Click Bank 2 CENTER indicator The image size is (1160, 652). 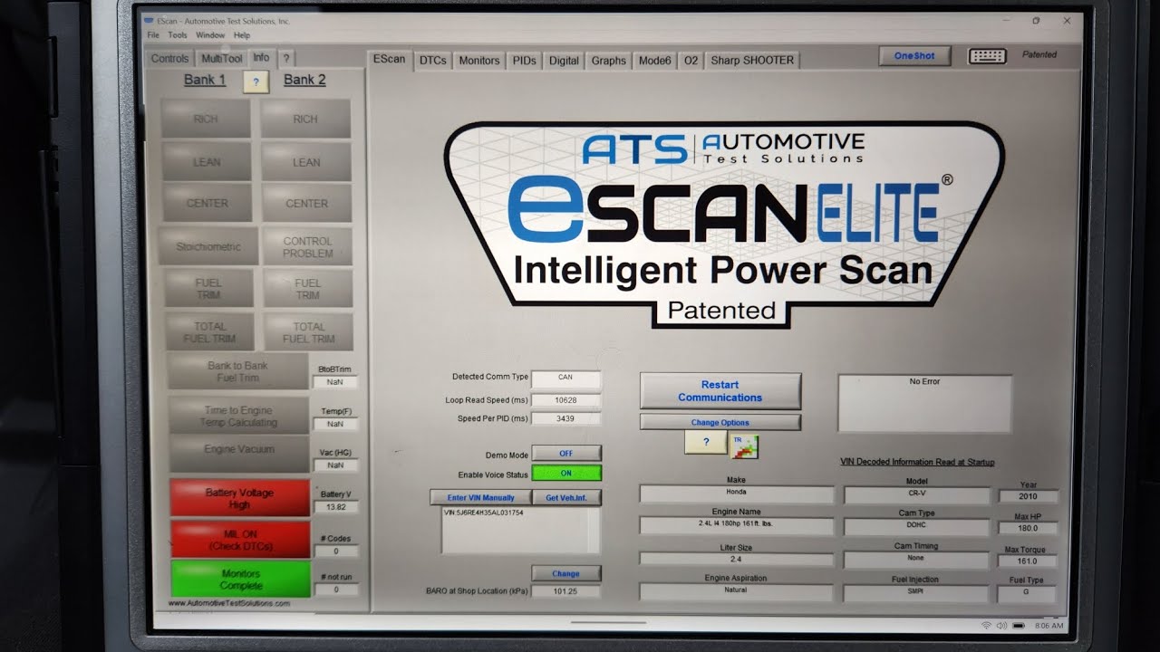pos(307,203)
